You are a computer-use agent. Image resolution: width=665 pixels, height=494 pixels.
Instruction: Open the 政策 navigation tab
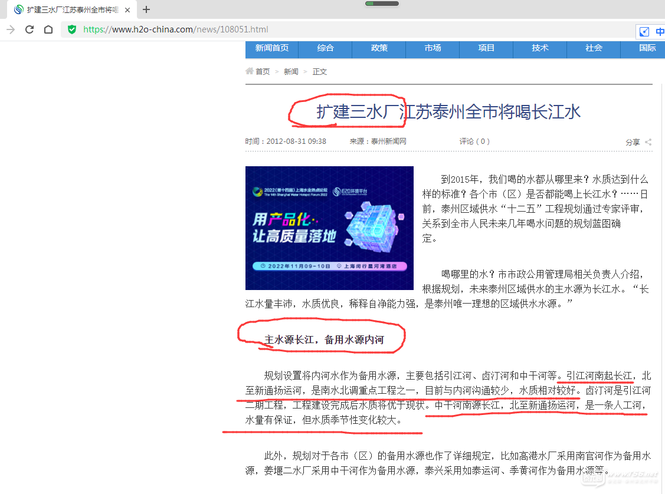pyautogui.click(x=379, y=48)
